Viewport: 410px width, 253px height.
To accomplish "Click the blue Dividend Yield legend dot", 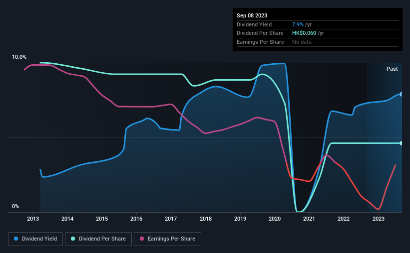I will point(16,239).
